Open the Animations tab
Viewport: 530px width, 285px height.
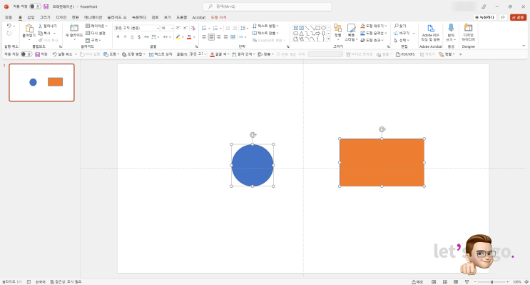coord(93,17)
